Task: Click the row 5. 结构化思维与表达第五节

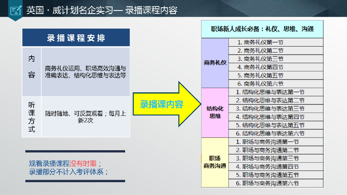Action: tap(276, 125)
